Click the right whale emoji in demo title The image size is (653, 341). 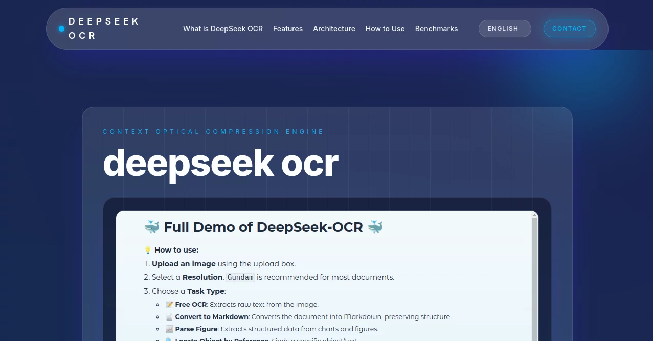[x=375, y=226]
